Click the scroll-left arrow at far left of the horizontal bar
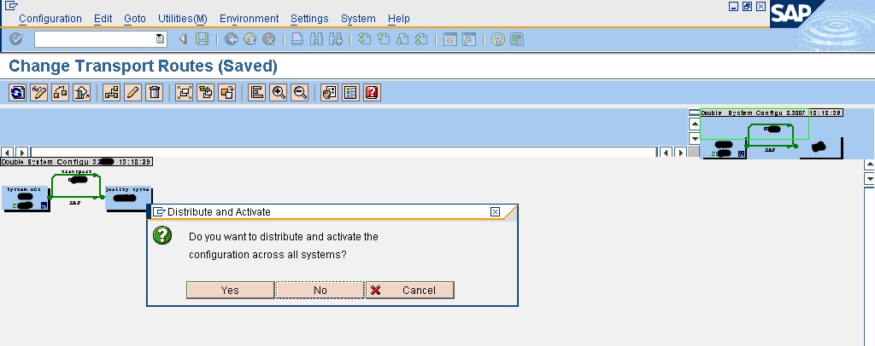 [x=8, y=152]
